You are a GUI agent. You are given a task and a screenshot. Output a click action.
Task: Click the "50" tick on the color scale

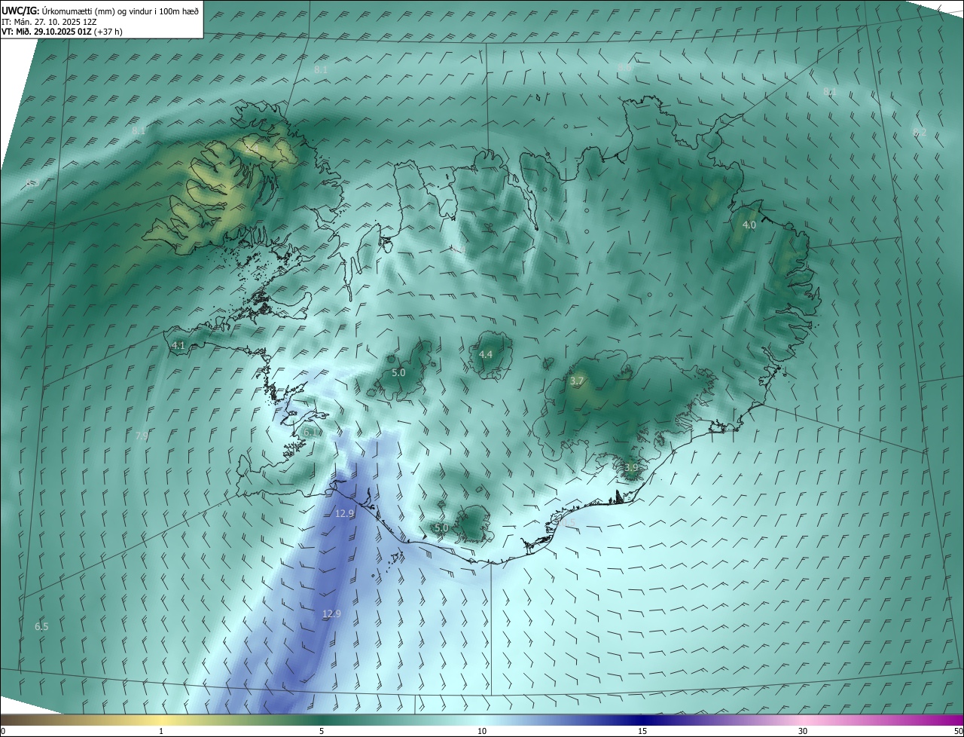[958, 732]
